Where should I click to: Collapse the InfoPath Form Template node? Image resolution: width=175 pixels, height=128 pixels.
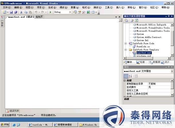click(126, 50)
